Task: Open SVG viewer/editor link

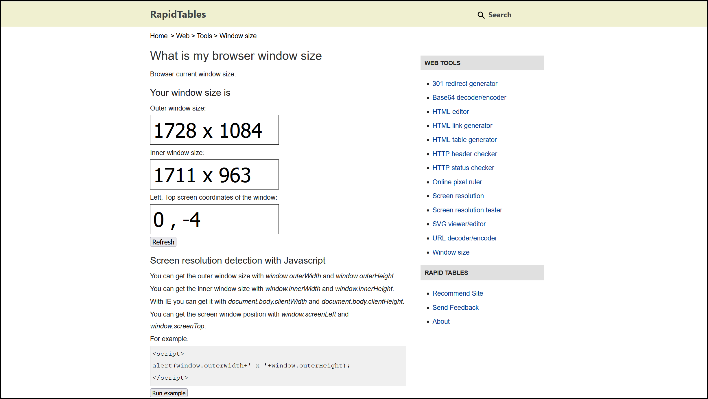Action: click(x=459, y=224)
